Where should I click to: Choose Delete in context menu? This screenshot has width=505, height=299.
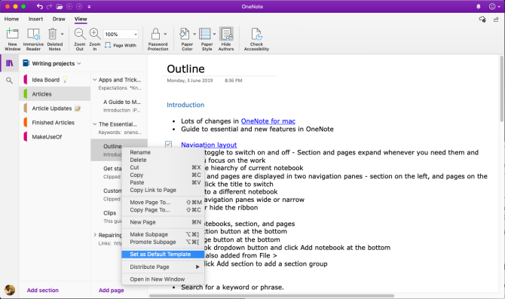click(163, 160)
